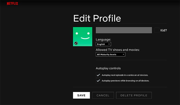
Task: Click the 'Allowed TV shows and movies:' label
Action: tap(118, 50)
